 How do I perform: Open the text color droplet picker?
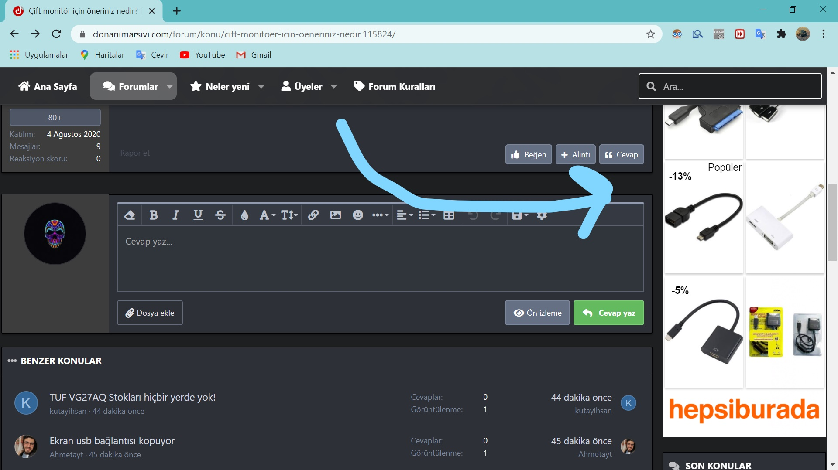(244, 215)
